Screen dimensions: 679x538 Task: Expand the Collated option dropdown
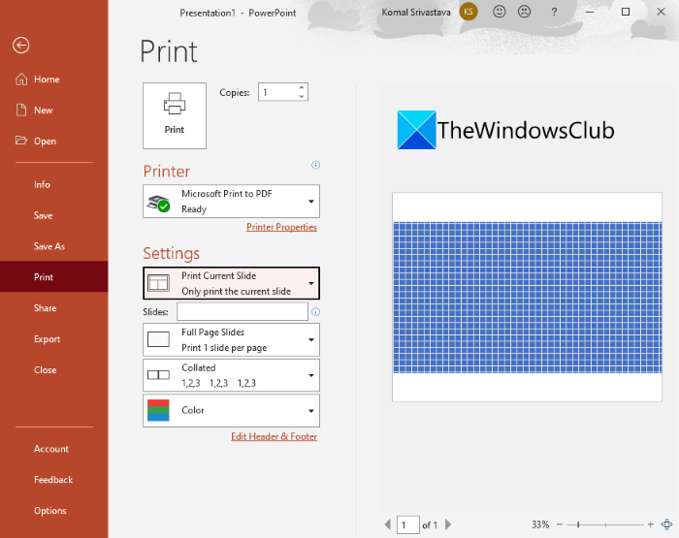231,375
